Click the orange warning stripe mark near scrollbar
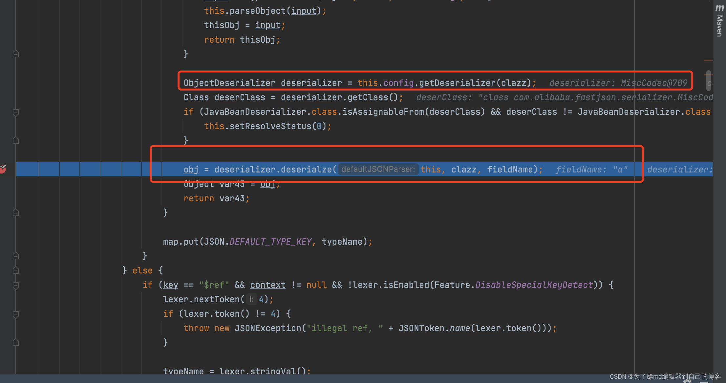 click(708, 60)
